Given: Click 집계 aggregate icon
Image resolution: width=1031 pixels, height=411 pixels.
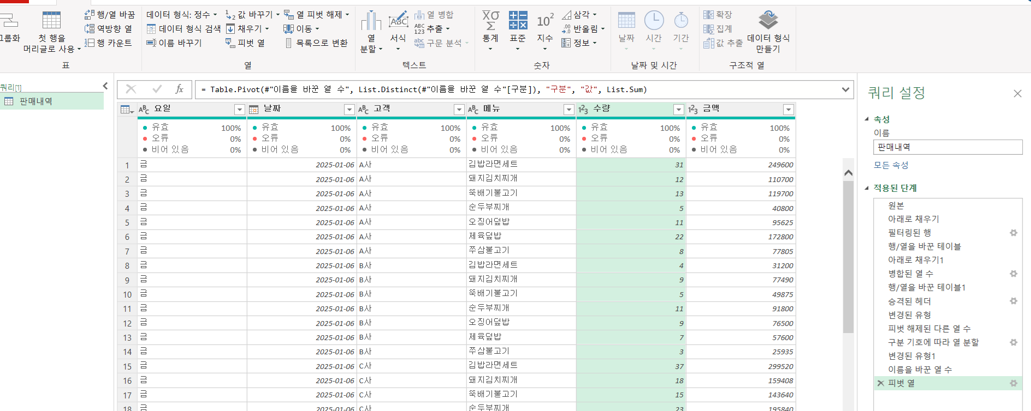Looking at the screenshot, I should point(709,29).
